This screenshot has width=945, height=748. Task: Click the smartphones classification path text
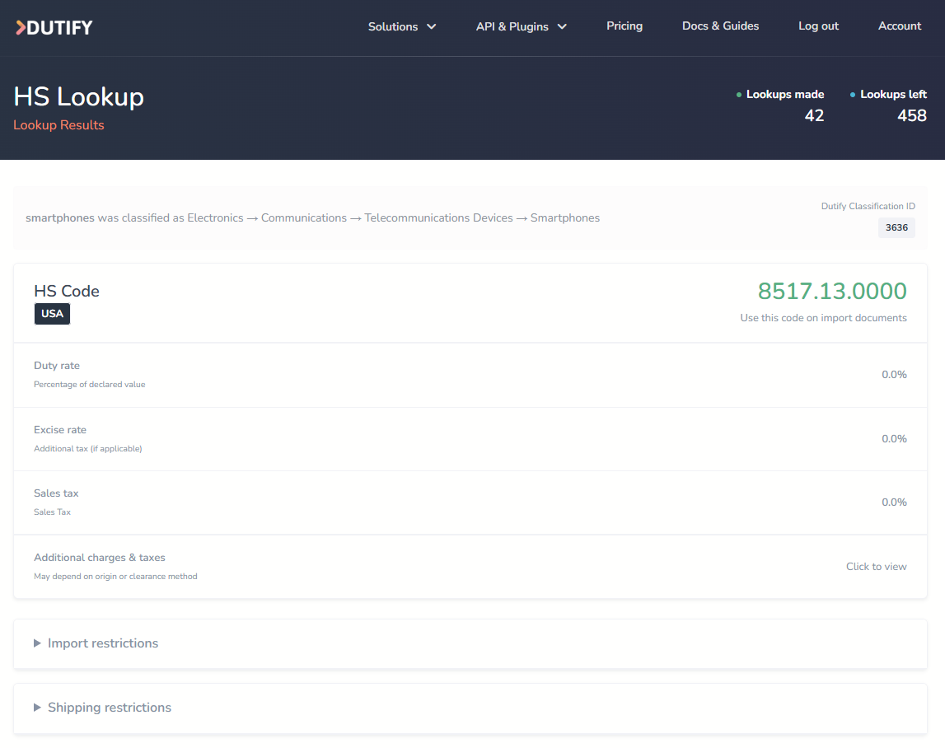coord(312,218)
